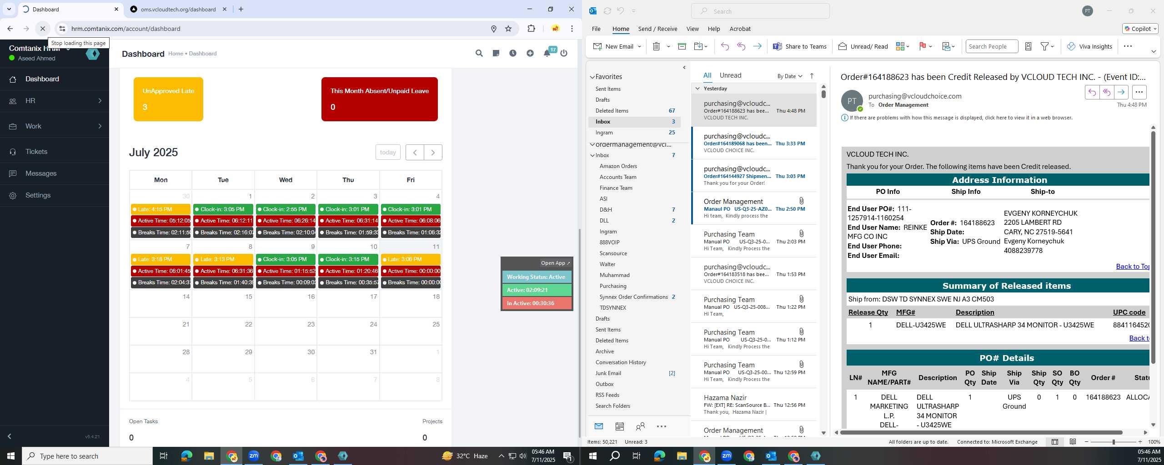Click the power logout icon in HRM
Viewport: 1164px width, 465px height.
pyautogui.click(x=564, y=53)
